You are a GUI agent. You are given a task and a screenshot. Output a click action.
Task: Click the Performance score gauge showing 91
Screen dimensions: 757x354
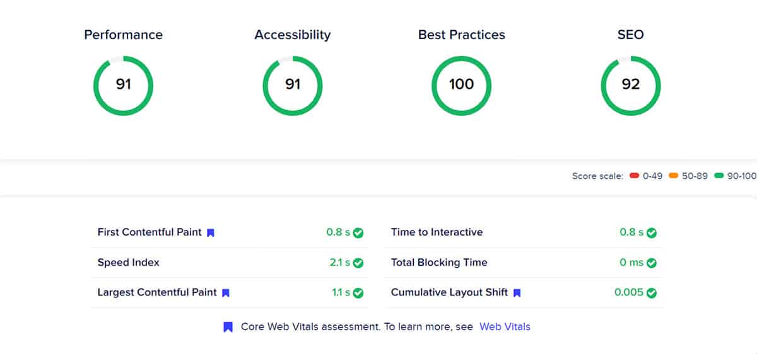tap(124, 85)
